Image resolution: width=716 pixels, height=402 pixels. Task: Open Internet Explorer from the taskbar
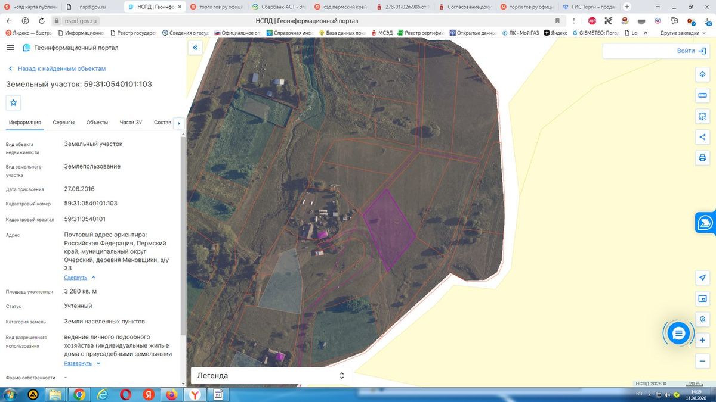point(102,394)
